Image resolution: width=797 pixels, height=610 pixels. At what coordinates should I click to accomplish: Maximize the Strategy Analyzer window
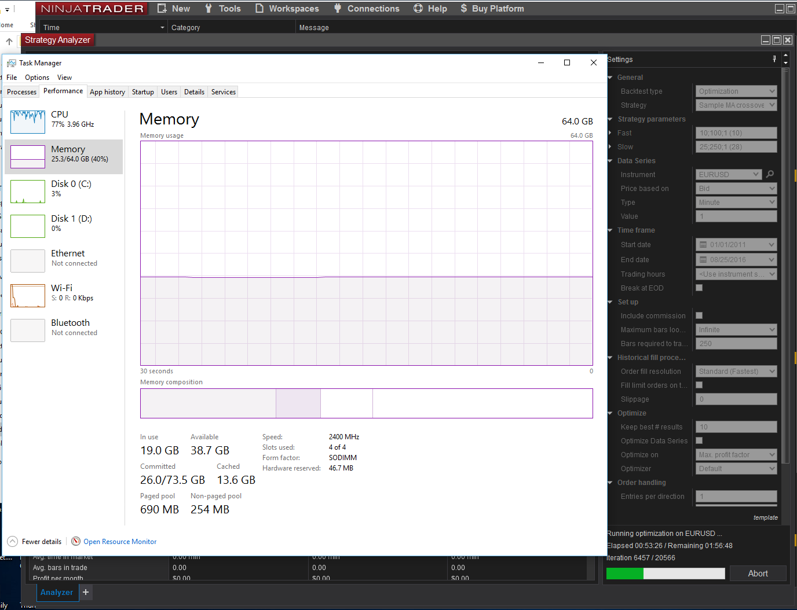point(777,40)
